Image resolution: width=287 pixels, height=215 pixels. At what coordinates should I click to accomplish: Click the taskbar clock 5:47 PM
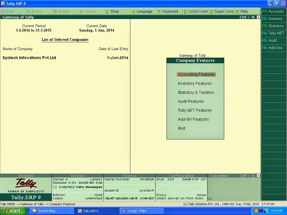click(x=276, y=211)
